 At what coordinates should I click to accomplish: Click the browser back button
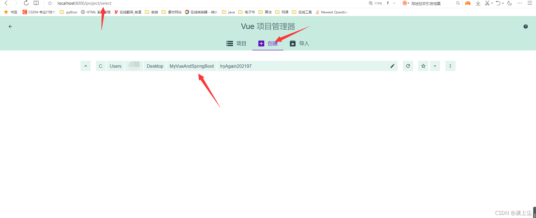coord(6,3)
